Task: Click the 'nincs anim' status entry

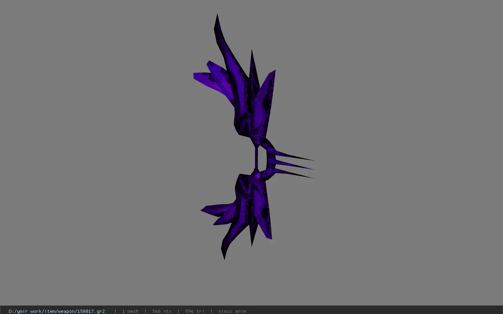Action: [x=232, y=311]
